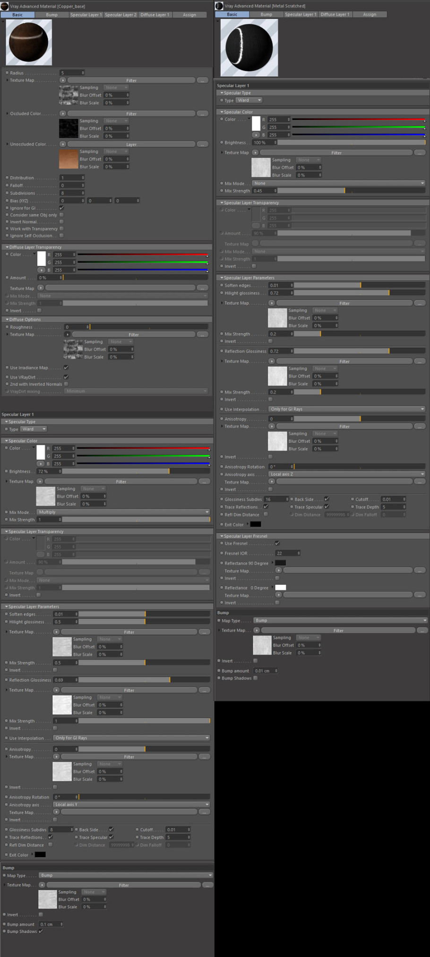The image size is (430, 957).
Task: Adjust Metal Scratched Mix Strength 0.45 slider
Action: pyautogui.click(x=352, y=191)
